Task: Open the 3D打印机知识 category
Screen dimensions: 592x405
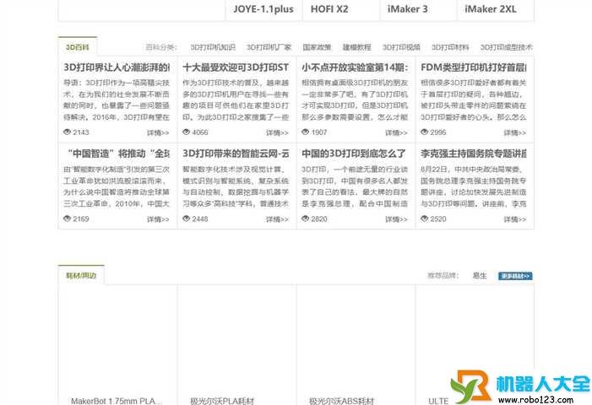Action: 213,47
